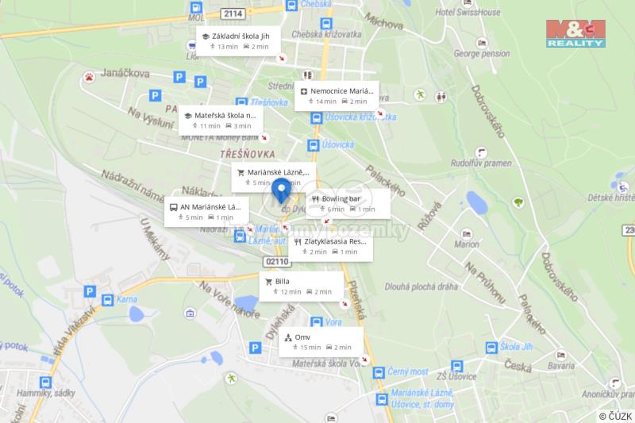
Task: Select the Třešňovka bus stop icon
Action: click(241, 102)
